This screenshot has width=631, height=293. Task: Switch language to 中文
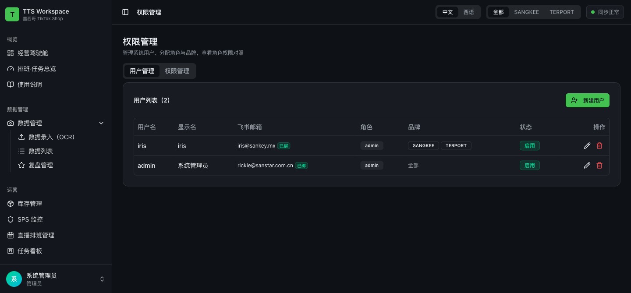click(447, 12)
